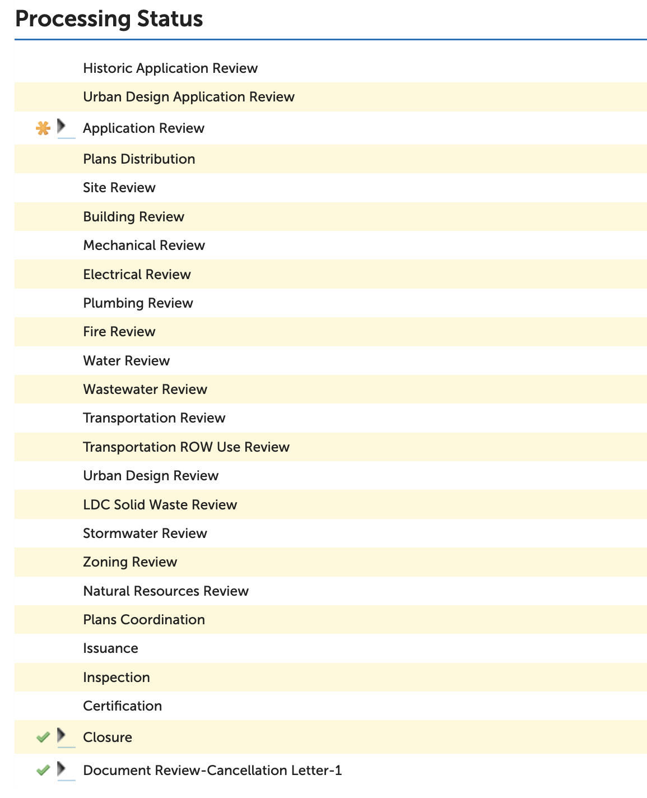Click the Processing Status heading
Screen dimensions: 647x798
click(x=109, y=19)
